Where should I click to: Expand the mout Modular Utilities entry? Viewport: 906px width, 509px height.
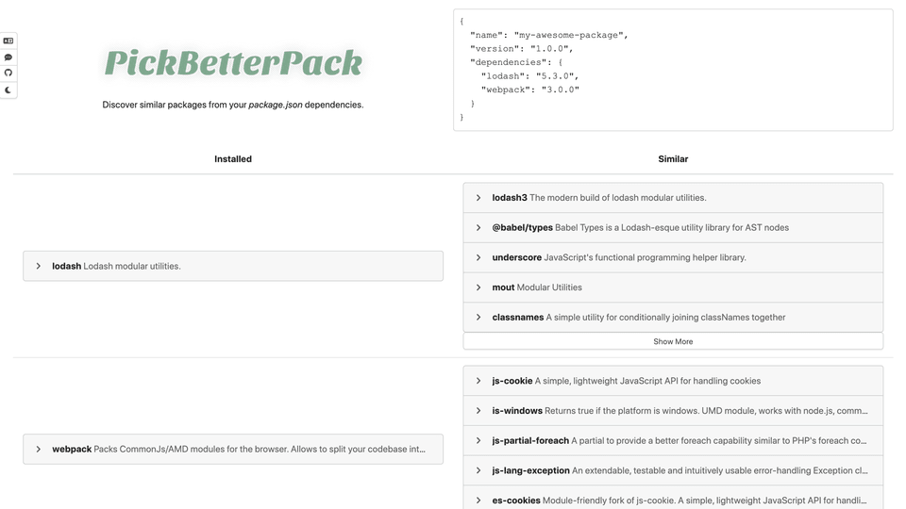673,287
